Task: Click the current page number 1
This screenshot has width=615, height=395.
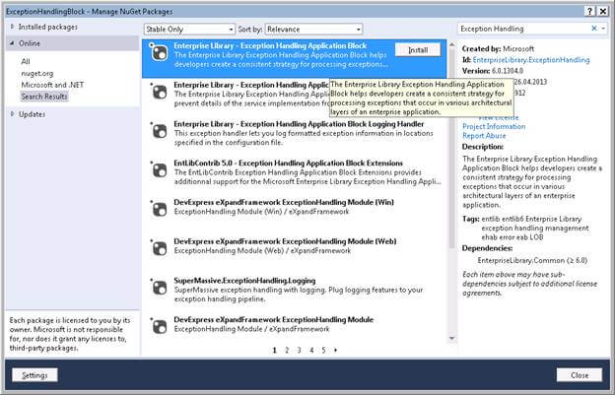Action: (275, 351)
